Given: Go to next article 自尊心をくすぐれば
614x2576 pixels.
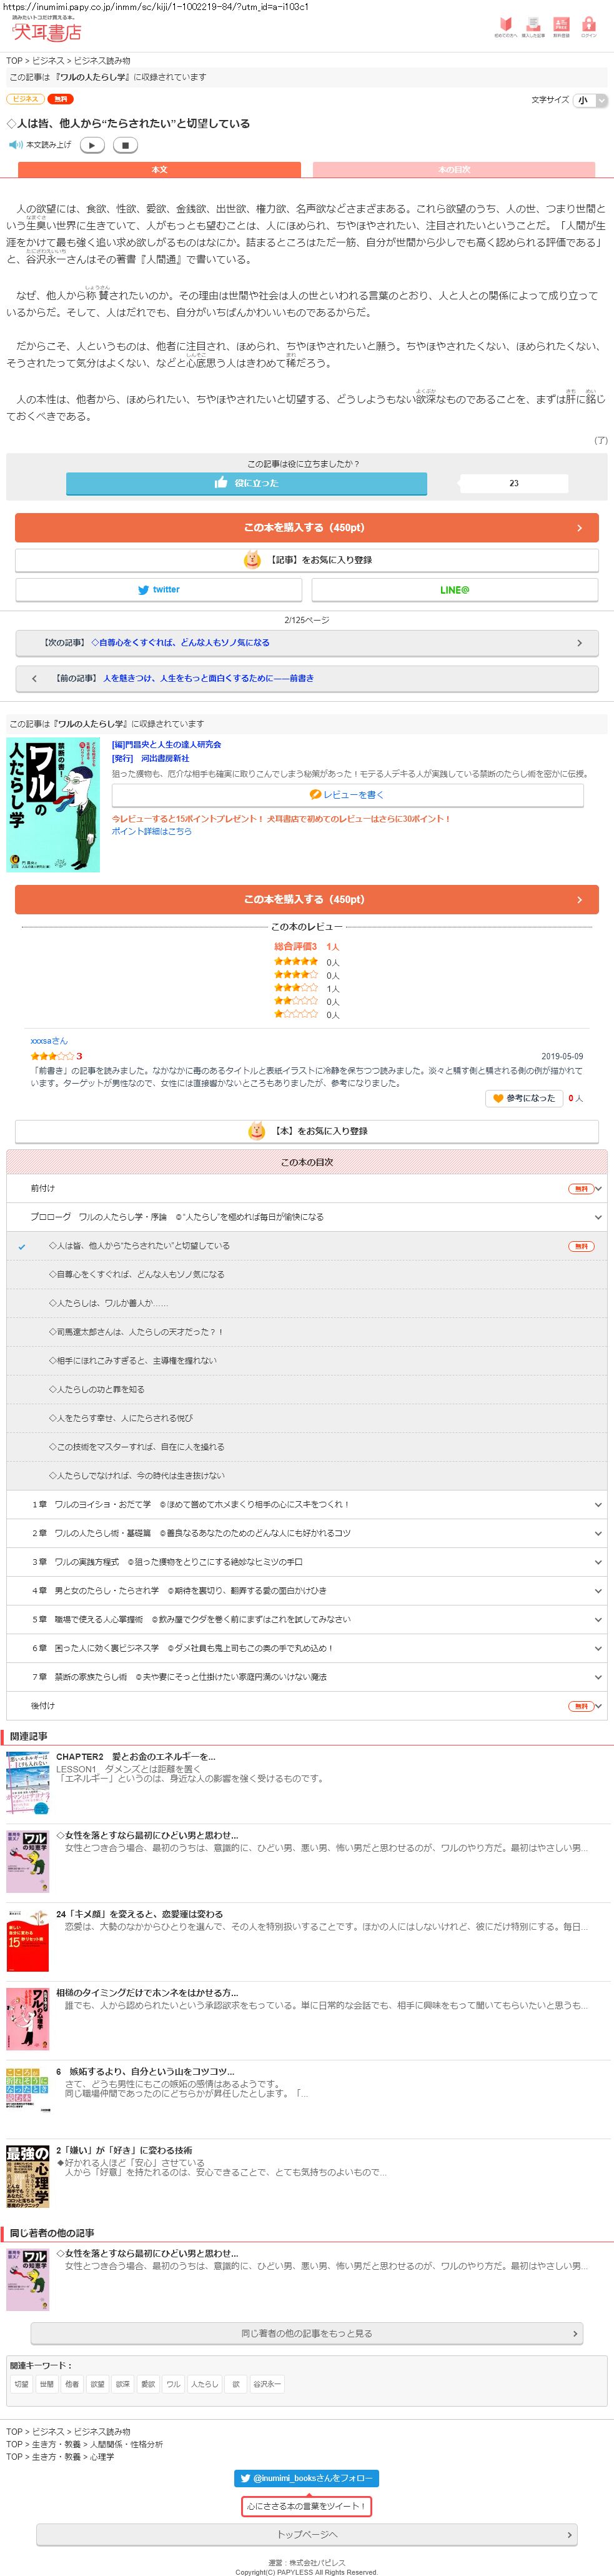Looking at the screenshot, I should point(307,643).
